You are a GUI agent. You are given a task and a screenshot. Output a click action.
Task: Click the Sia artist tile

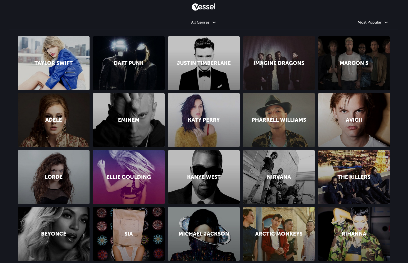point(129,234)
